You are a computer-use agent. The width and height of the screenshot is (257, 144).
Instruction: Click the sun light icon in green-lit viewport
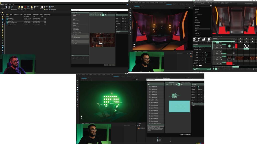[81, 116]
